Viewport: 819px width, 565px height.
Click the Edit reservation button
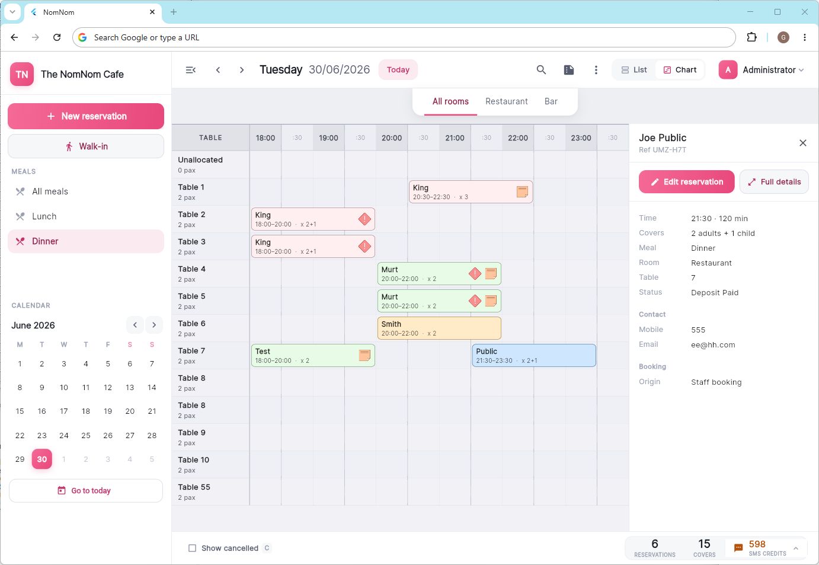click(687, 182)
